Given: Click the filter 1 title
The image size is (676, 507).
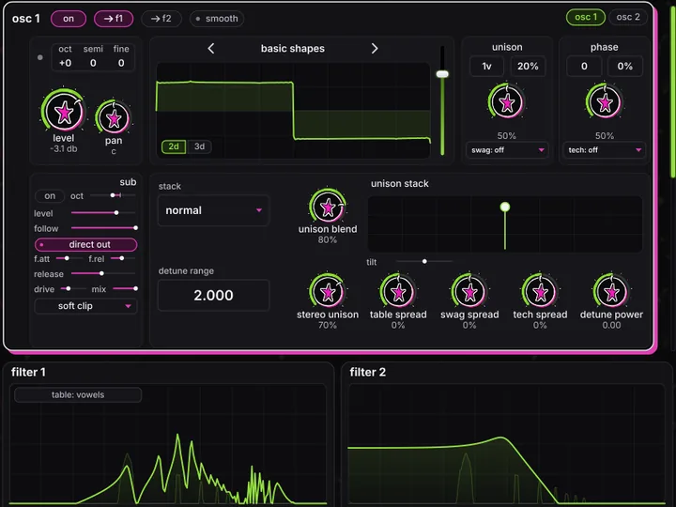Looking at the screenshot, I should tap(28, 372).
